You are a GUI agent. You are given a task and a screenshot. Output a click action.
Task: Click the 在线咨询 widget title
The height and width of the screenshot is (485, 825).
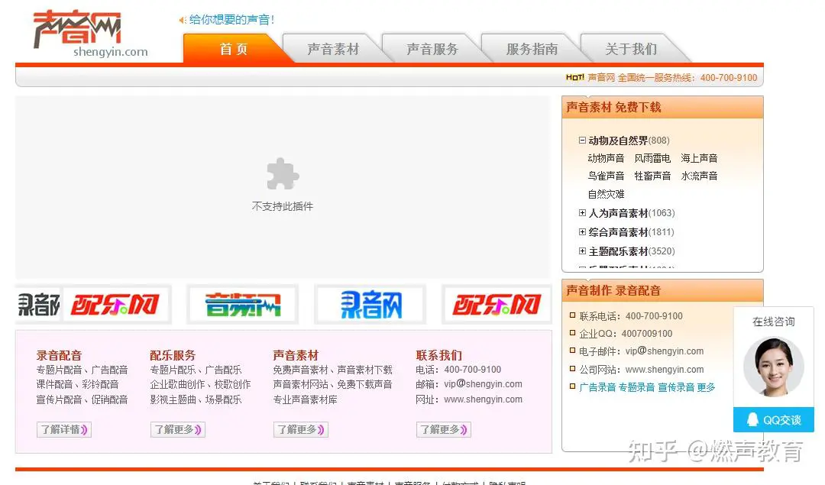(x=773, y=322)
